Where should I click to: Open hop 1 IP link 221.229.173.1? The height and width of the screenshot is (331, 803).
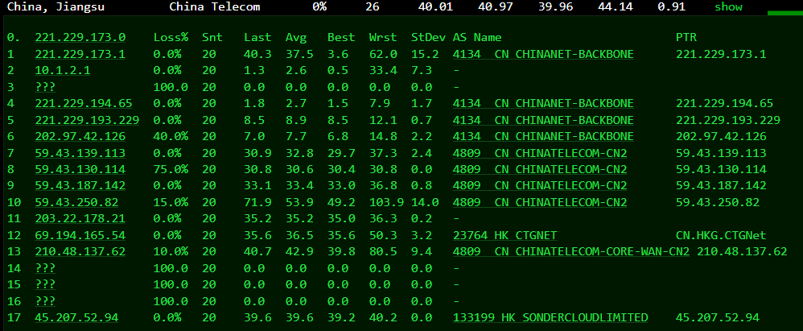coord(80,54)
